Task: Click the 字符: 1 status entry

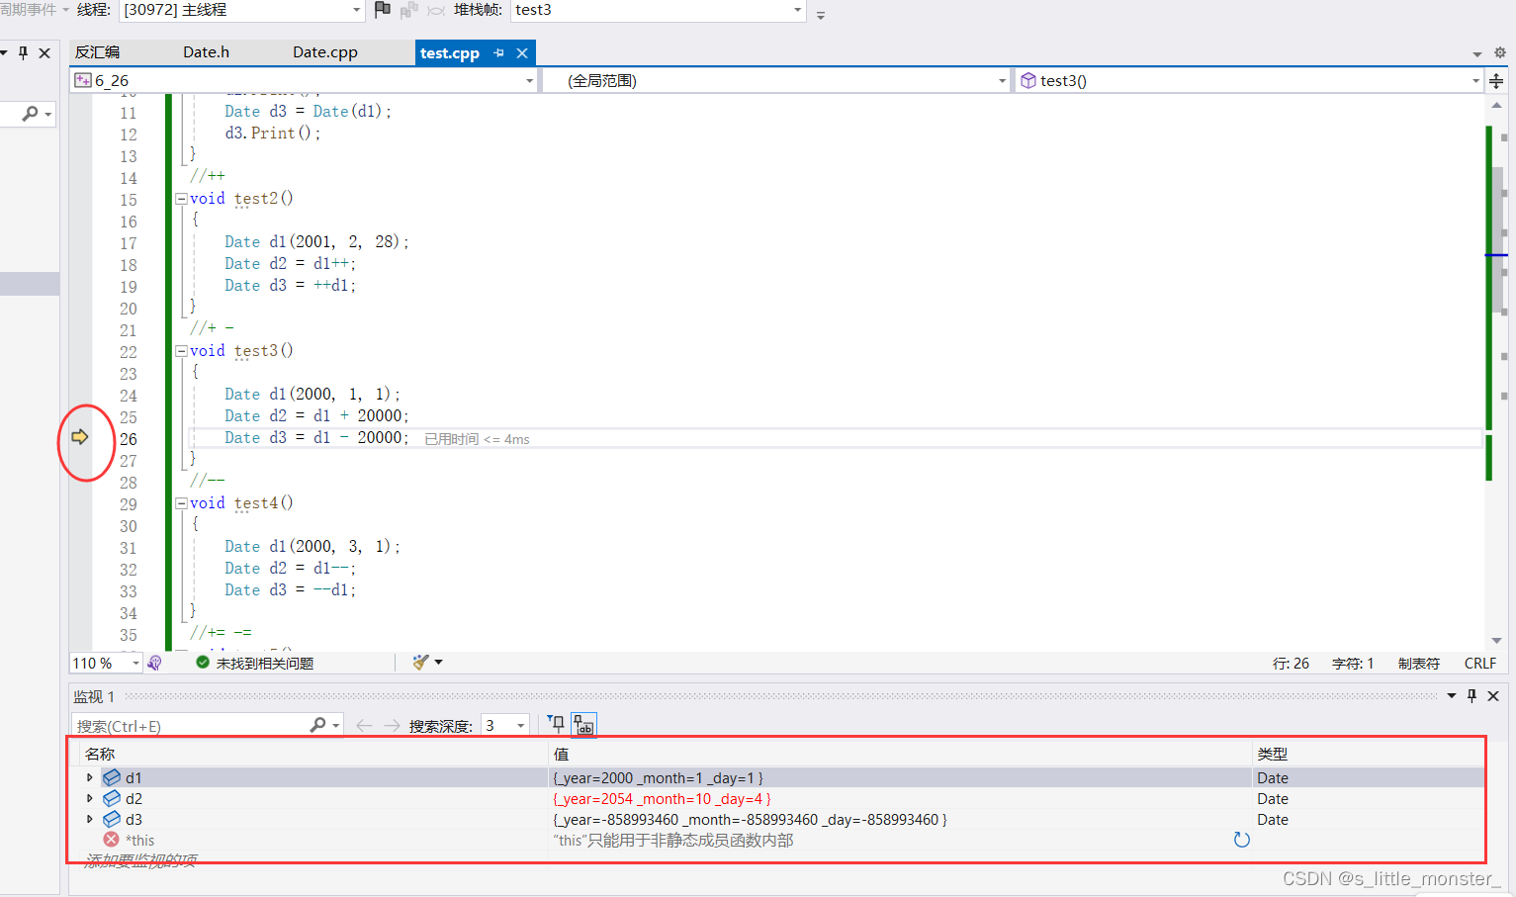Action: click(1353, 664)
